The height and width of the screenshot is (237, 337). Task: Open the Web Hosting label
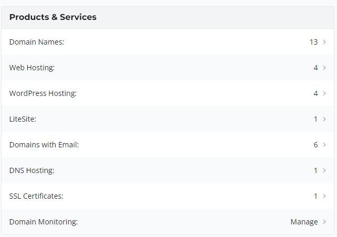(x=32, y=68)
